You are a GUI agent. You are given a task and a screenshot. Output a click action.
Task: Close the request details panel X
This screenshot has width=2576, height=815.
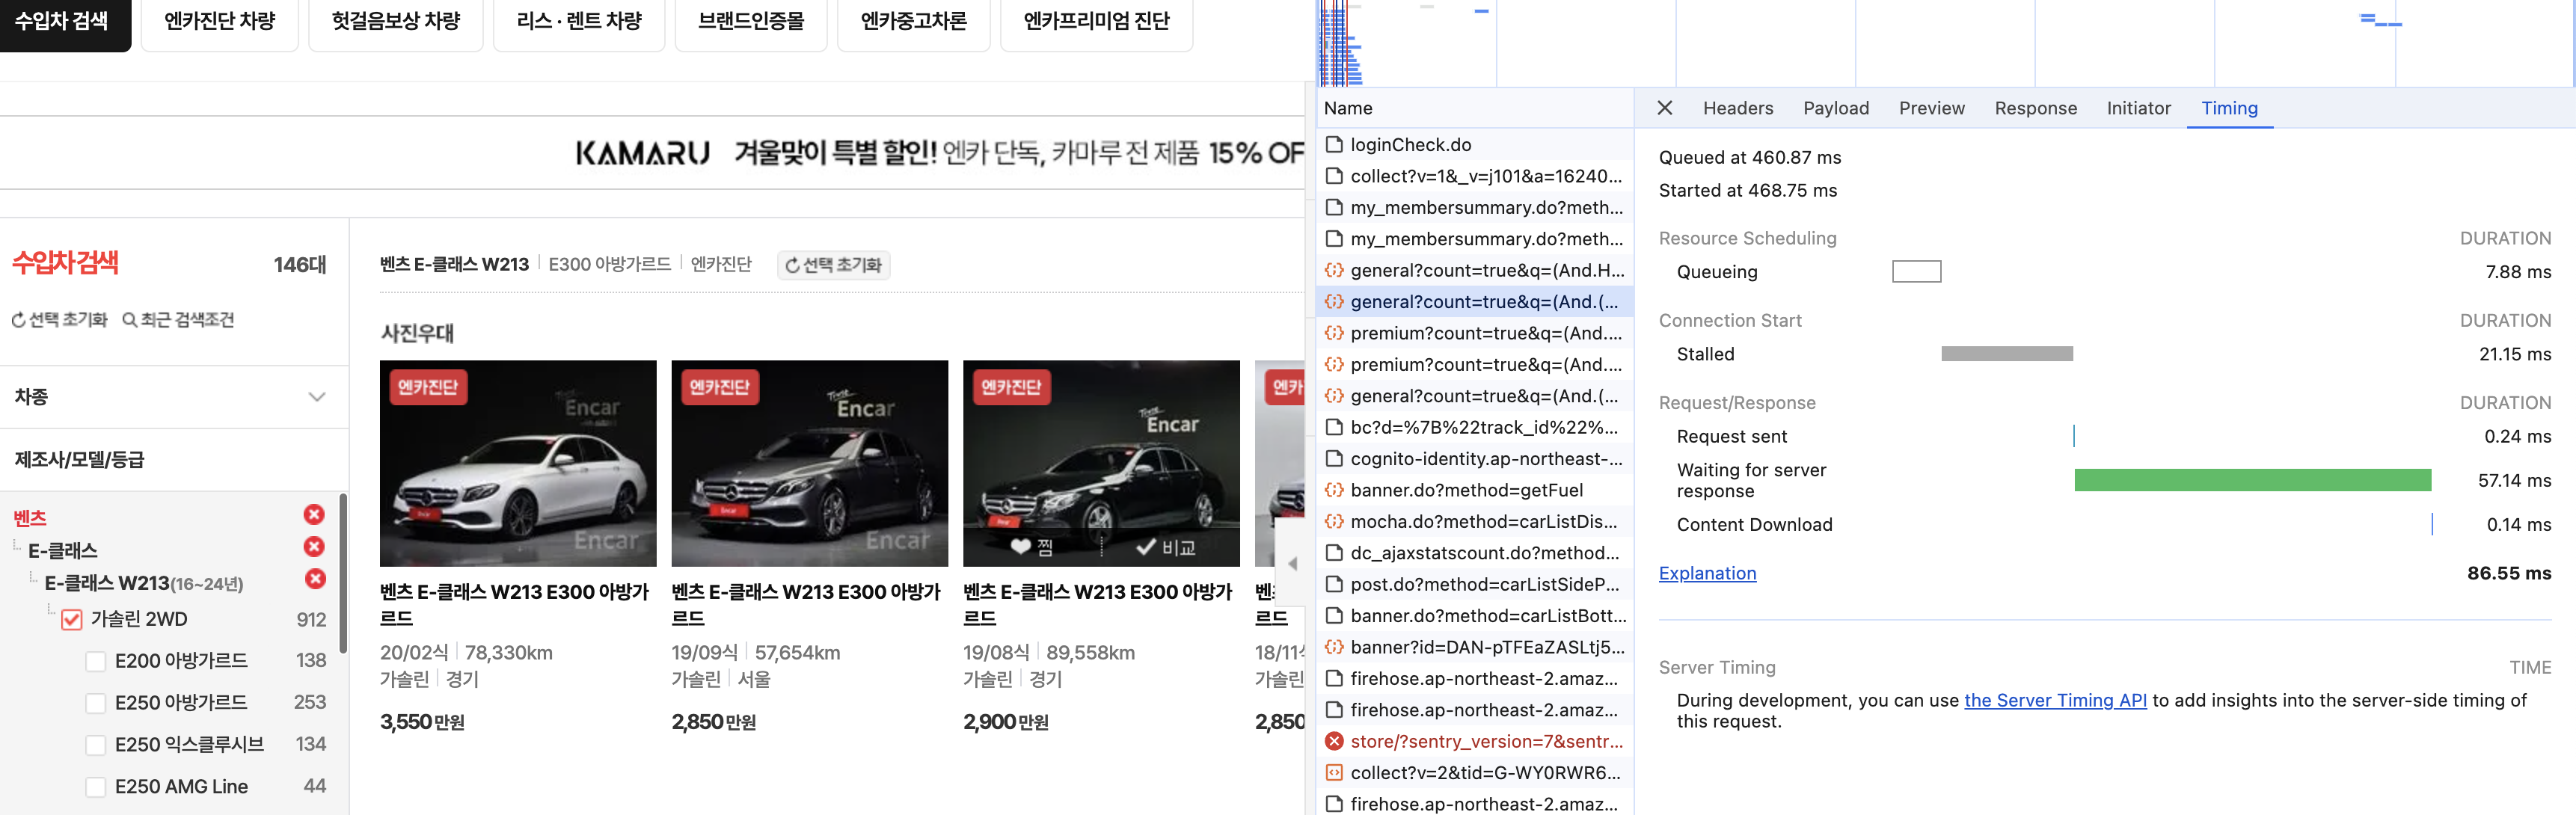click(x=1664, y=108)
